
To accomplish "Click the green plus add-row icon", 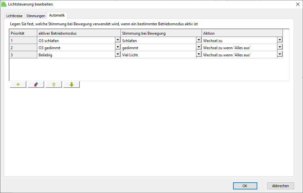I will click(18, 85).
